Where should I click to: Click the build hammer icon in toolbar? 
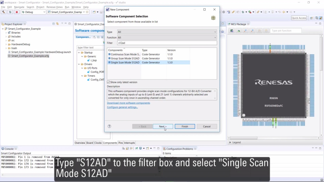pyautogui.click(x=4, y=12)
